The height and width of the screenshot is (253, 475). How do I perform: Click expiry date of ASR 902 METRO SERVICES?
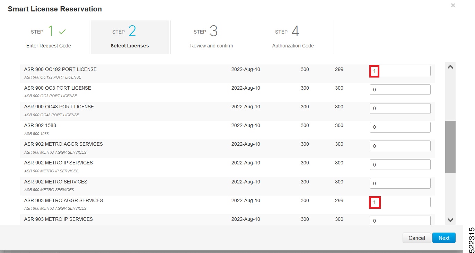[x=246, y=182]
